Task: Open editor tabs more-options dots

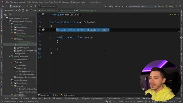Action: tap(178, 11)
